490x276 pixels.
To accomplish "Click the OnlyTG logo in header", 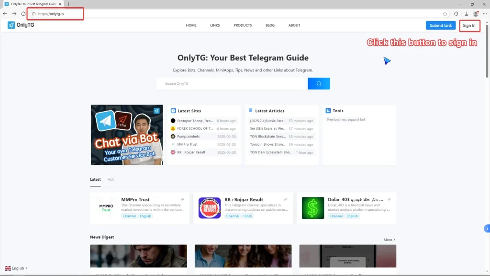I will coord(21,25).
